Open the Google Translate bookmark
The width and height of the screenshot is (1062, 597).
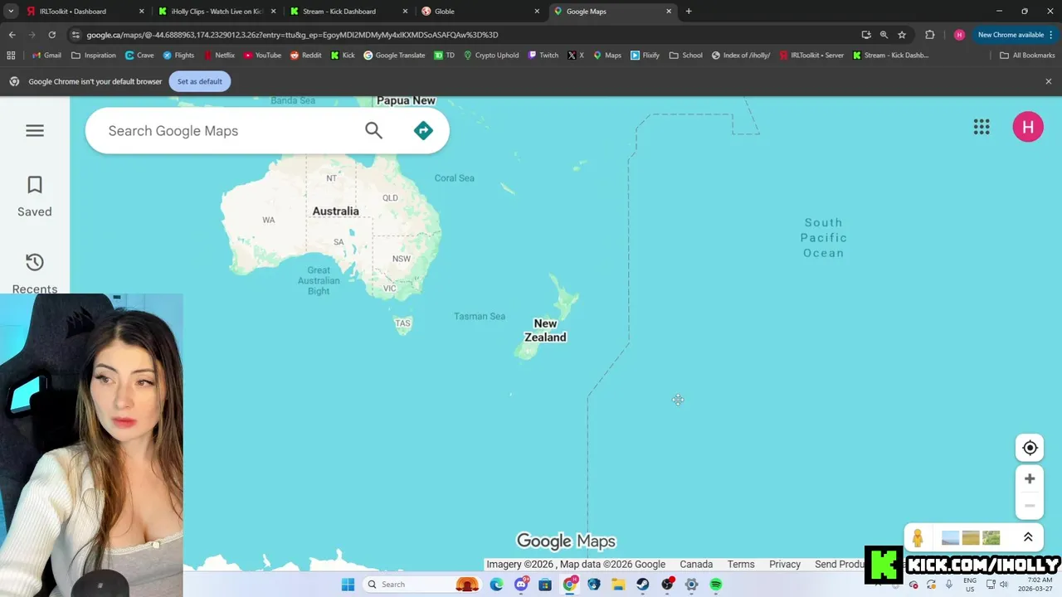(394, 56)
